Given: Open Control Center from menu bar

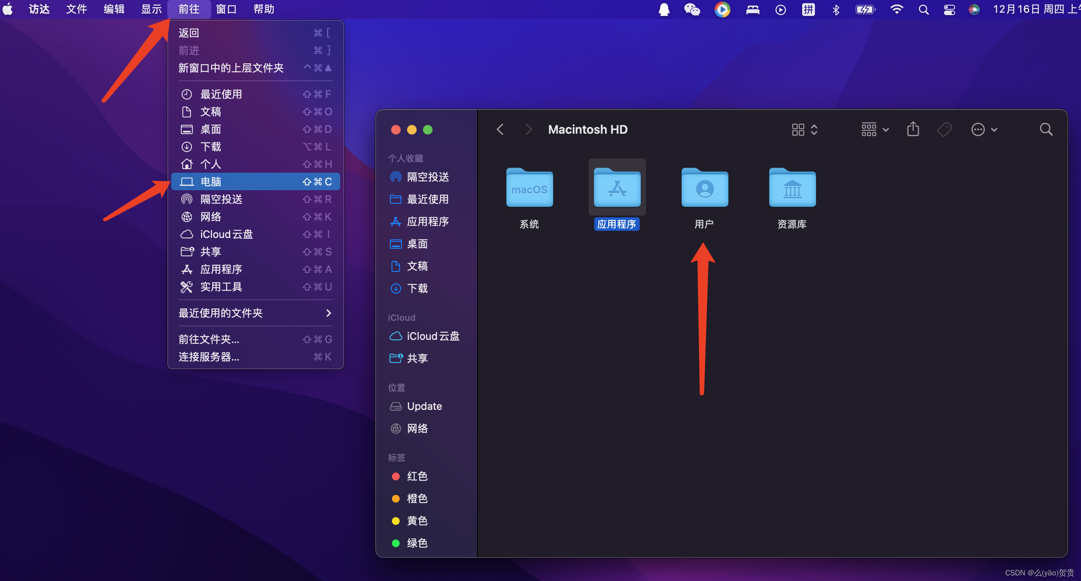Looking at the screenshot, I should tap(949, 9).
